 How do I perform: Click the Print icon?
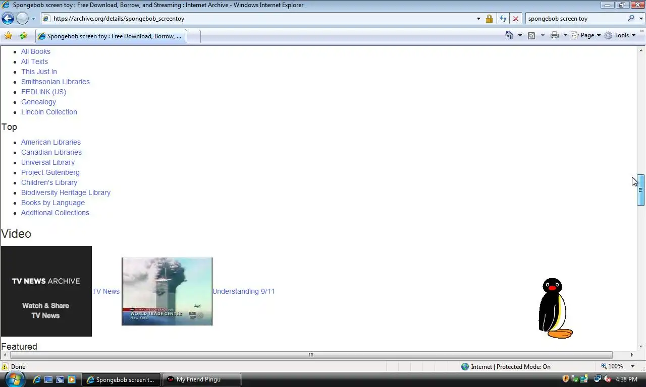point(555,35)
